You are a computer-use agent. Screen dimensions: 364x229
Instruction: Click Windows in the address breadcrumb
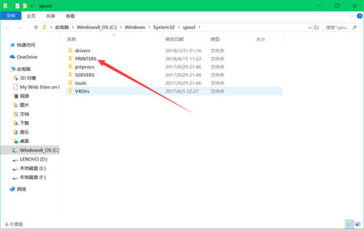[135, 27]
